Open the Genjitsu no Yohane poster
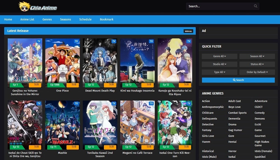The image size is (280, 160). [x=25, y=63]
